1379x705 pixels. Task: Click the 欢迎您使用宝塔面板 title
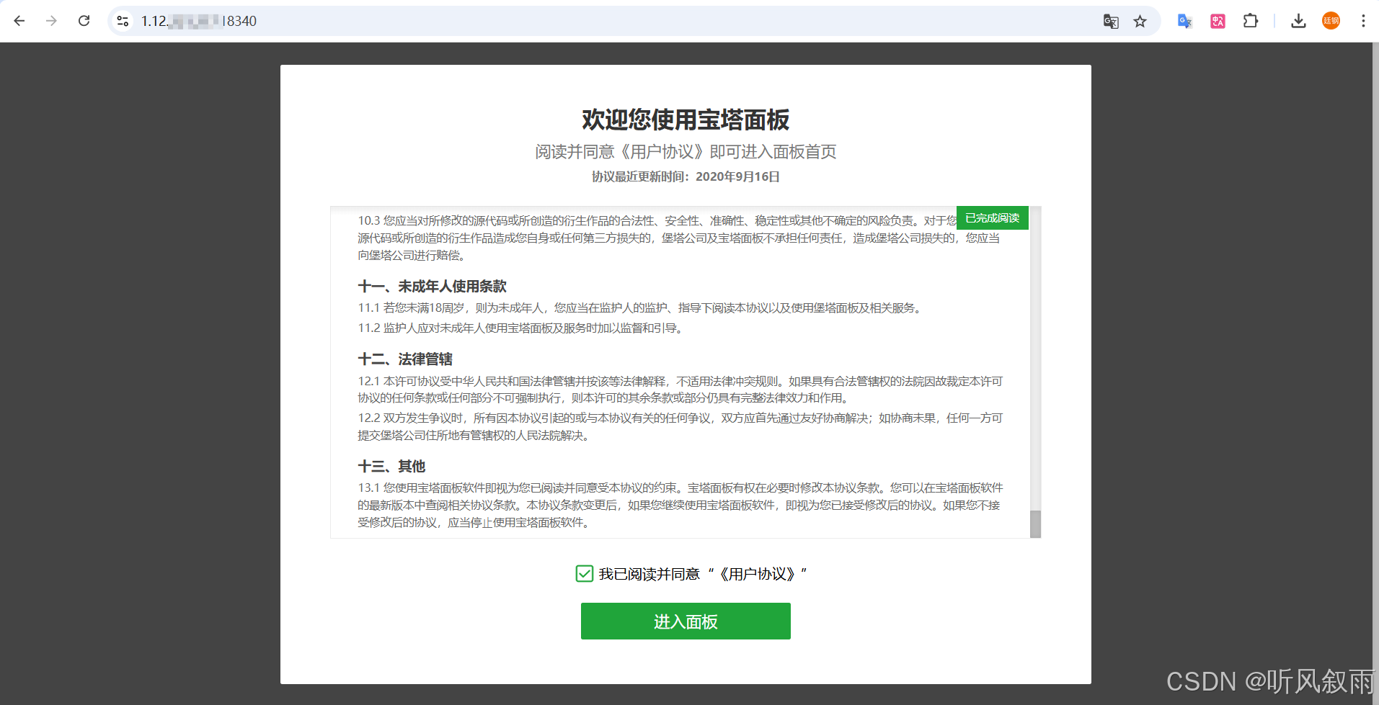(686, 120)
